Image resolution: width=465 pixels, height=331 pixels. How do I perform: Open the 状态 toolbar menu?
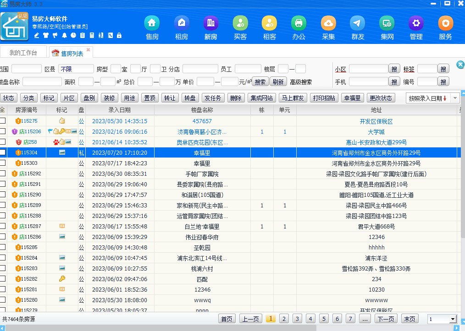[9, 98]
